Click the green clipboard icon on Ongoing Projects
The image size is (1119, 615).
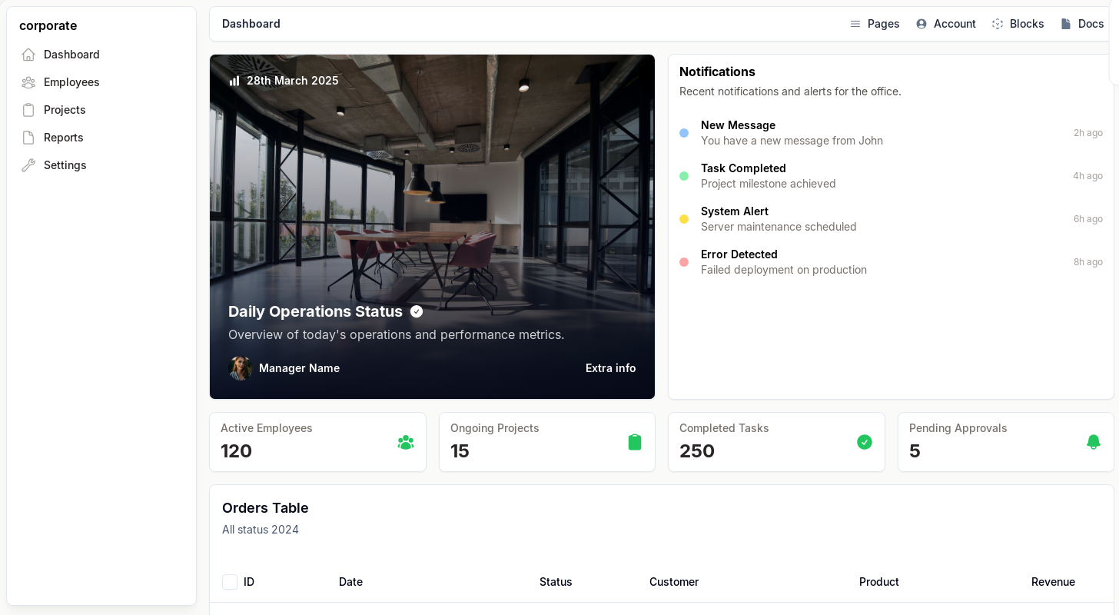[635, 442]
